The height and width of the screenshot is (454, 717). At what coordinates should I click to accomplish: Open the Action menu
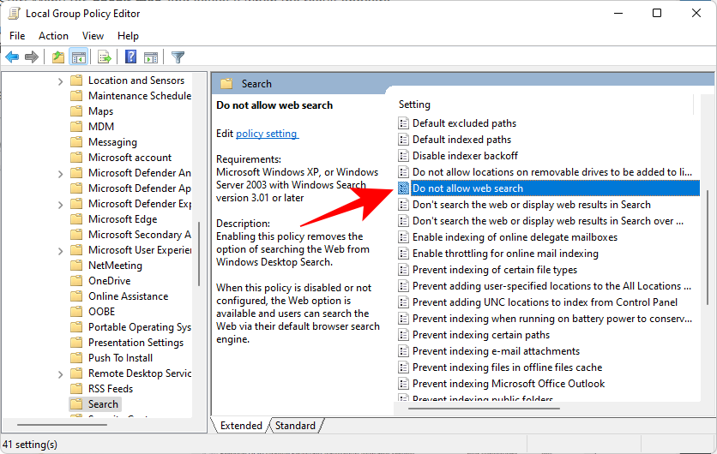(53, 36)
